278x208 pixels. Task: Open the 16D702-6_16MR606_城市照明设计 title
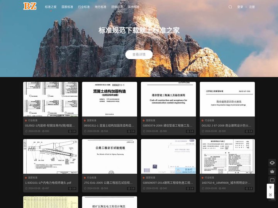[226, 183]
